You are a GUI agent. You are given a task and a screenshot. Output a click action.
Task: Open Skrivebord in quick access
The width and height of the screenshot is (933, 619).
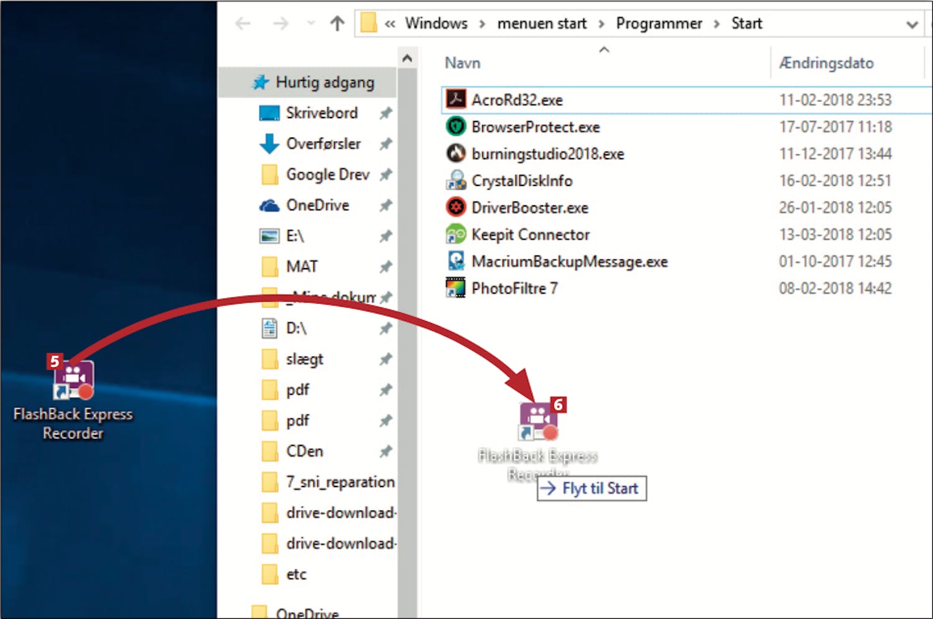pos(322,113)
